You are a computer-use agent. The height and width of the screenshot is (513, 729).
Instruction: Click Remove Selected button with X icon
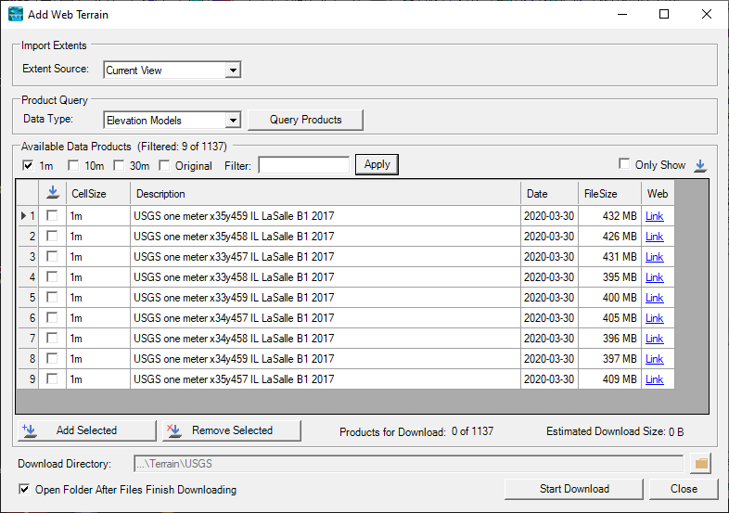tap(232, 430)
